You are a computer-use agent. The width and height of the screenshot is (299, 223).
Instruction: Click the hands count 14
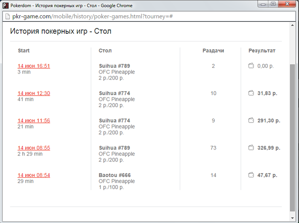[x=213, y=175]
